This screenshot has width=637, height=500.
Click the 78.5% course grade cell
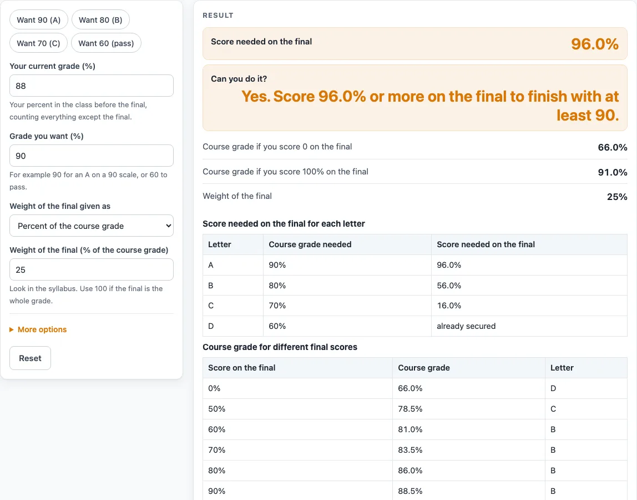point(469,409)
